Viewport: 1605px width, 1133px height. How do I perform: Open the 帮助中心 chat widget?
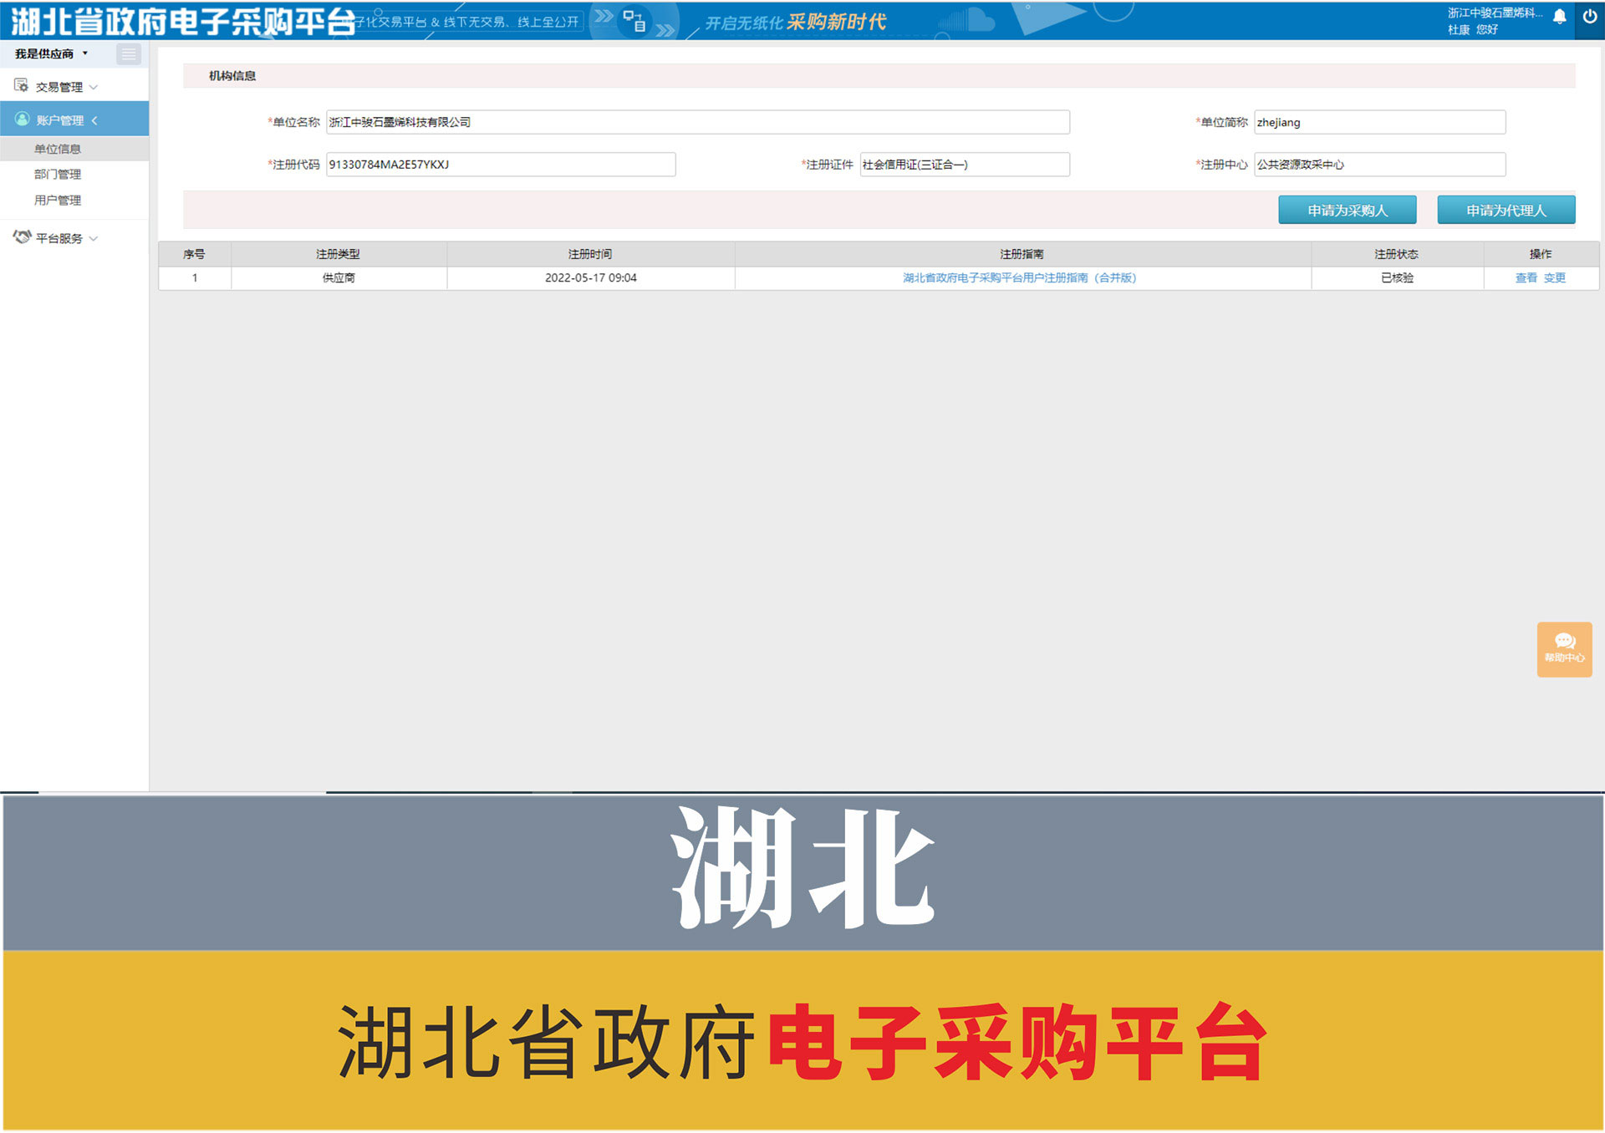tap(1564, 649)
